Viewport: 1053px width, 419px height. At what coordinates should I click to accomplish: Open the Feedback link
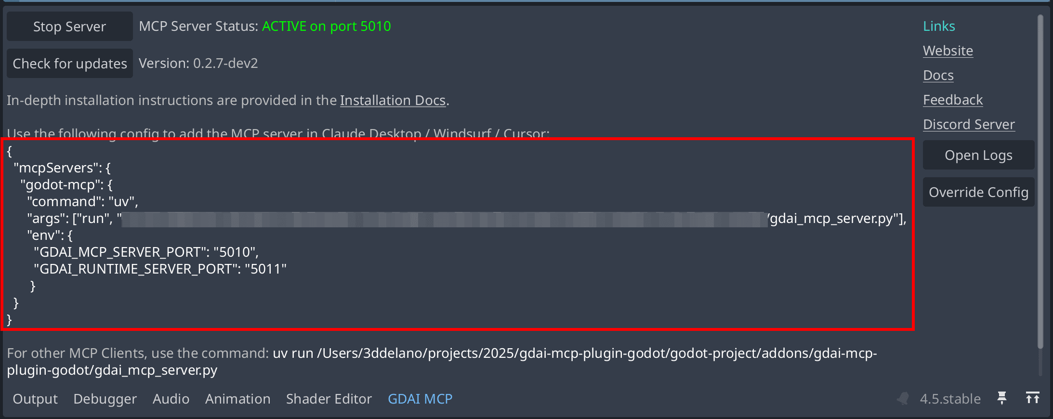tap(953, 100)
